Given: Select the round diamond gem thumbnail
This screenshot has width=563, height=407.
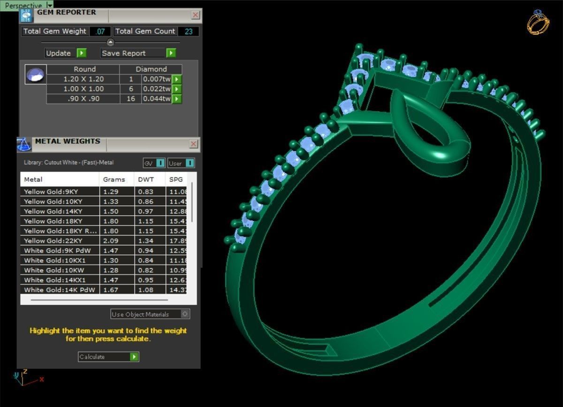Looking at the screenshot, I should click(36, 74).
